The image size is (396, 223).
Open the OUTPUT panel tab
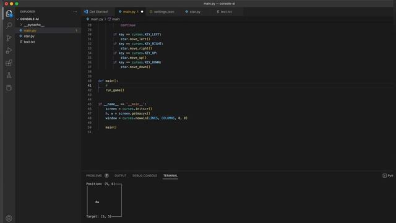click(121, 175)
